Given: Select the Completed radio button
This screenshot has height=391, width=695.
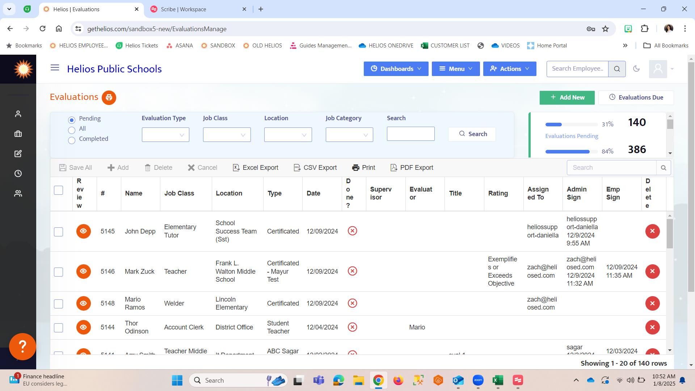Looking at the screenshot, I should click(x=72, y=140).
